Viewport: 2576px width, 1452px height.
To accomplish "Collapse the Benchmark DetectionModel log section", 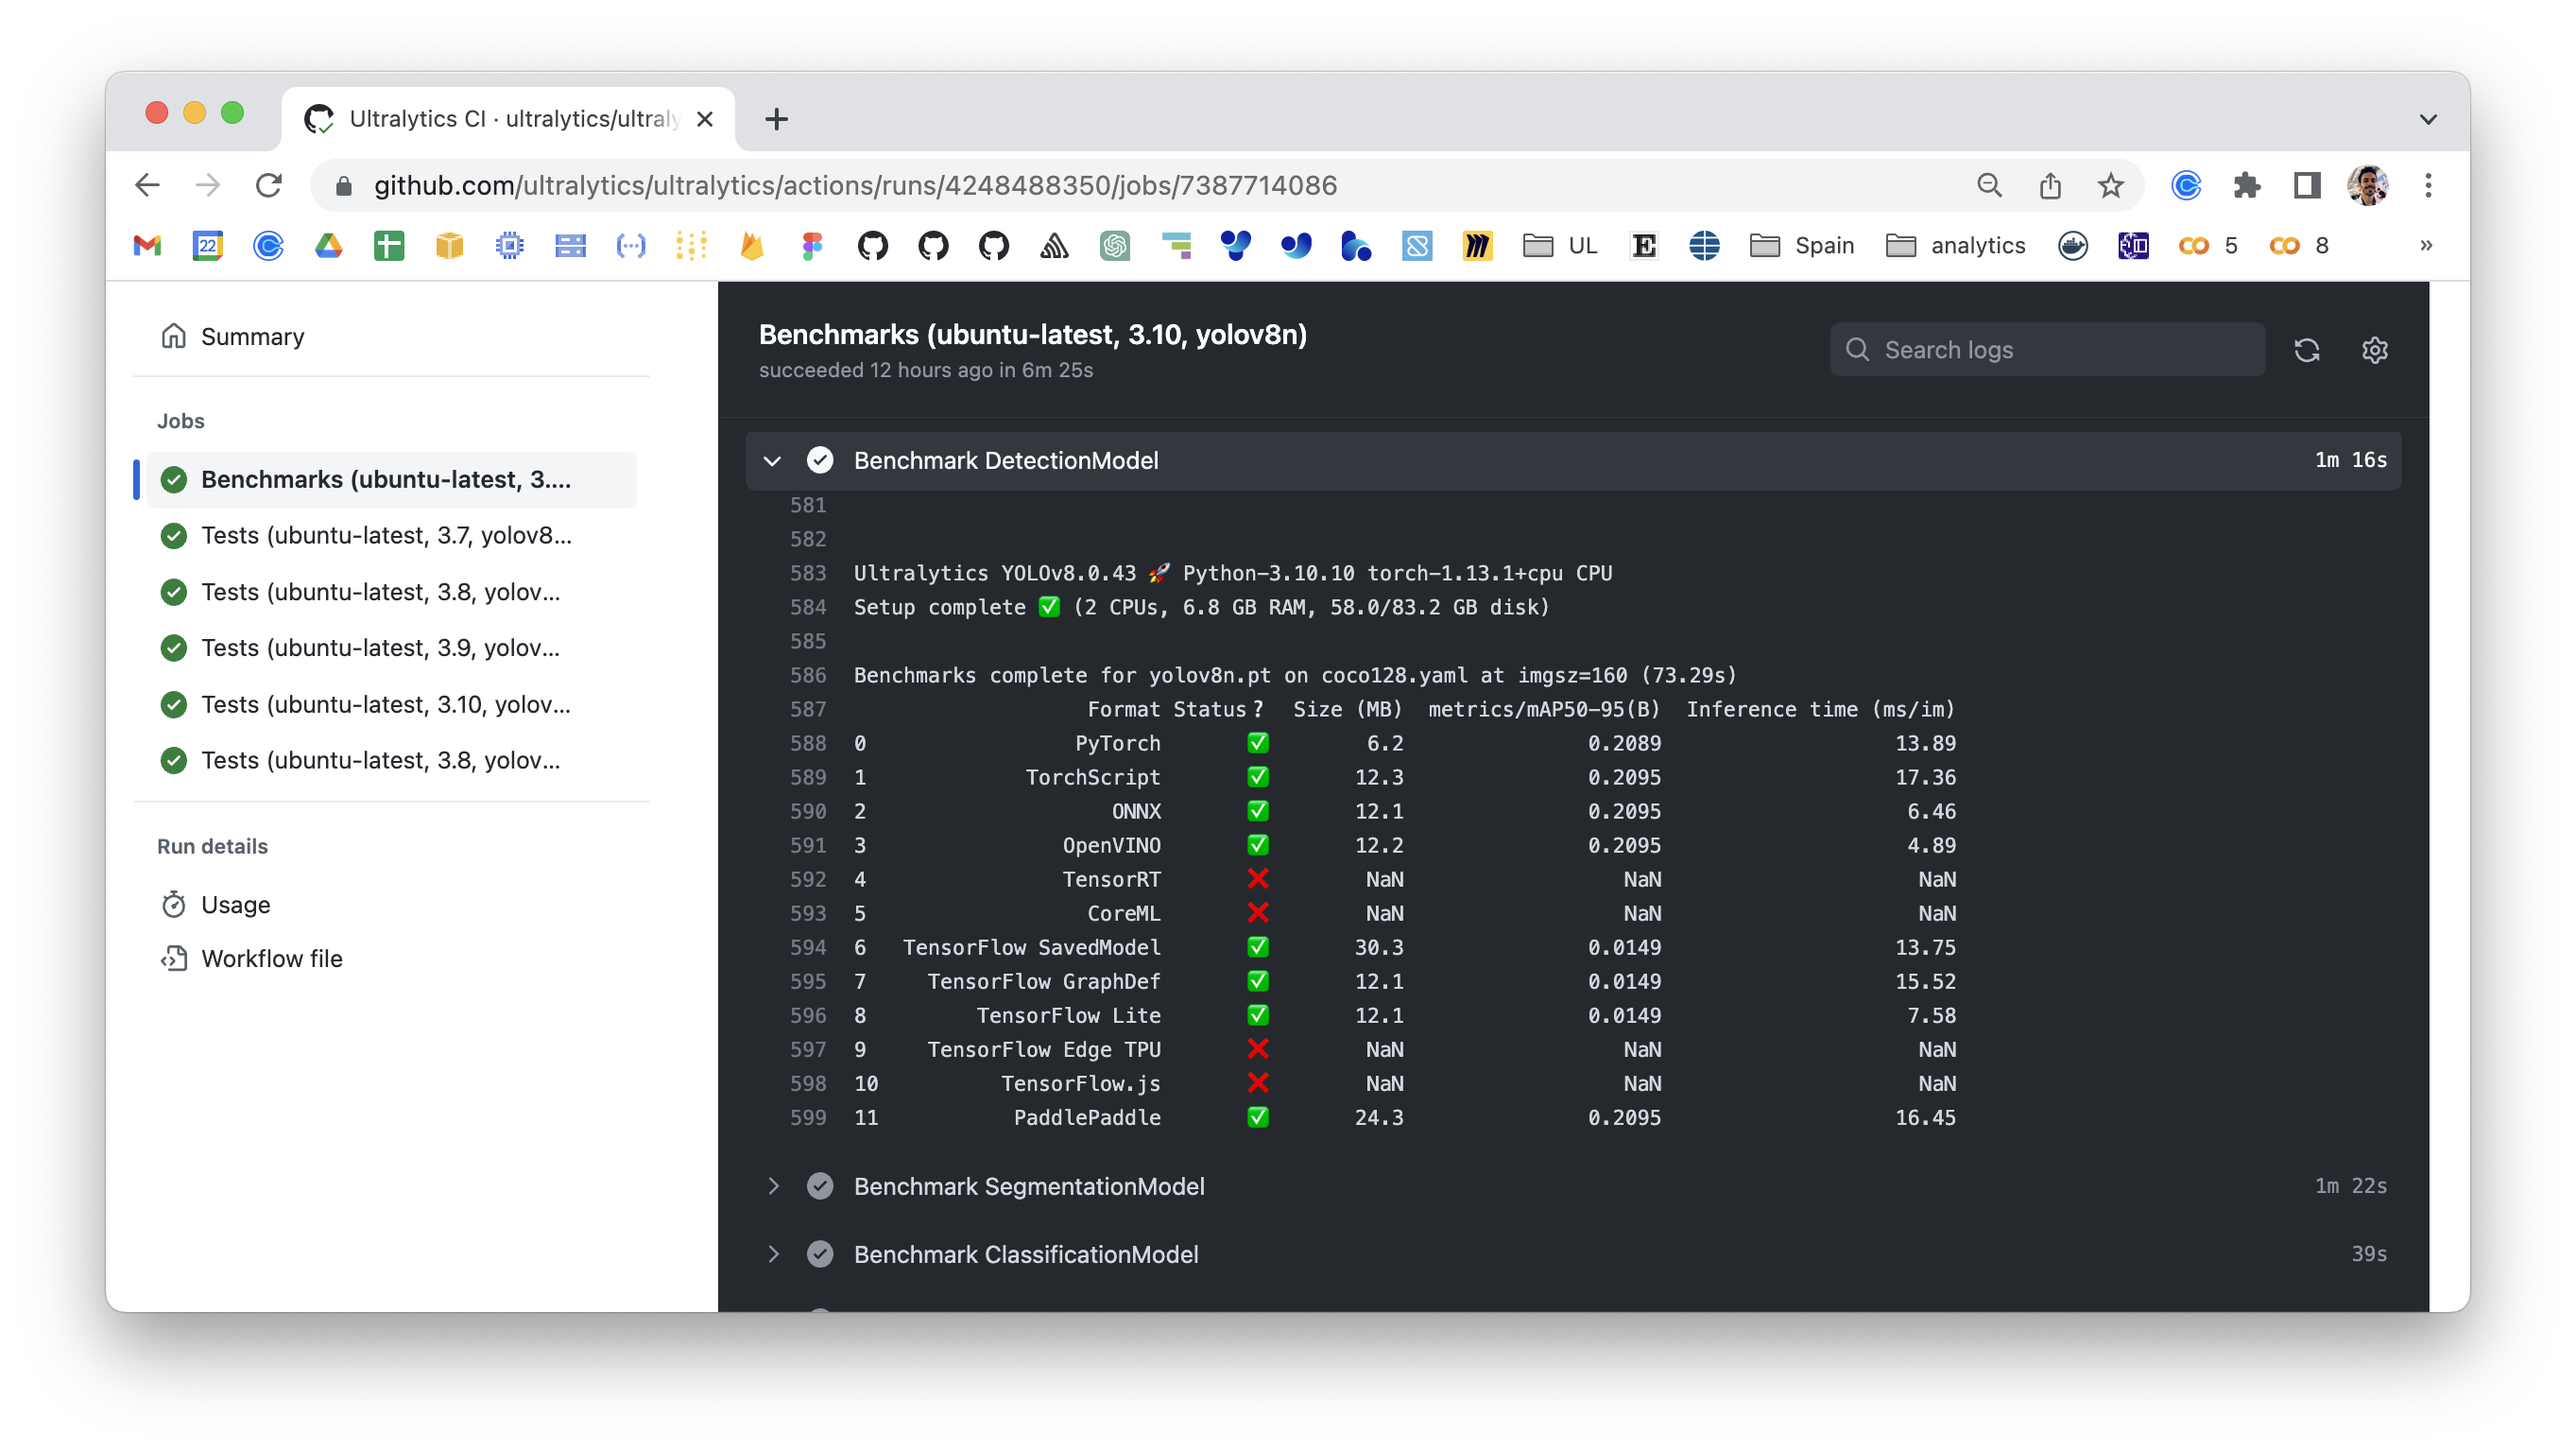I will click(x=772, y=460).
